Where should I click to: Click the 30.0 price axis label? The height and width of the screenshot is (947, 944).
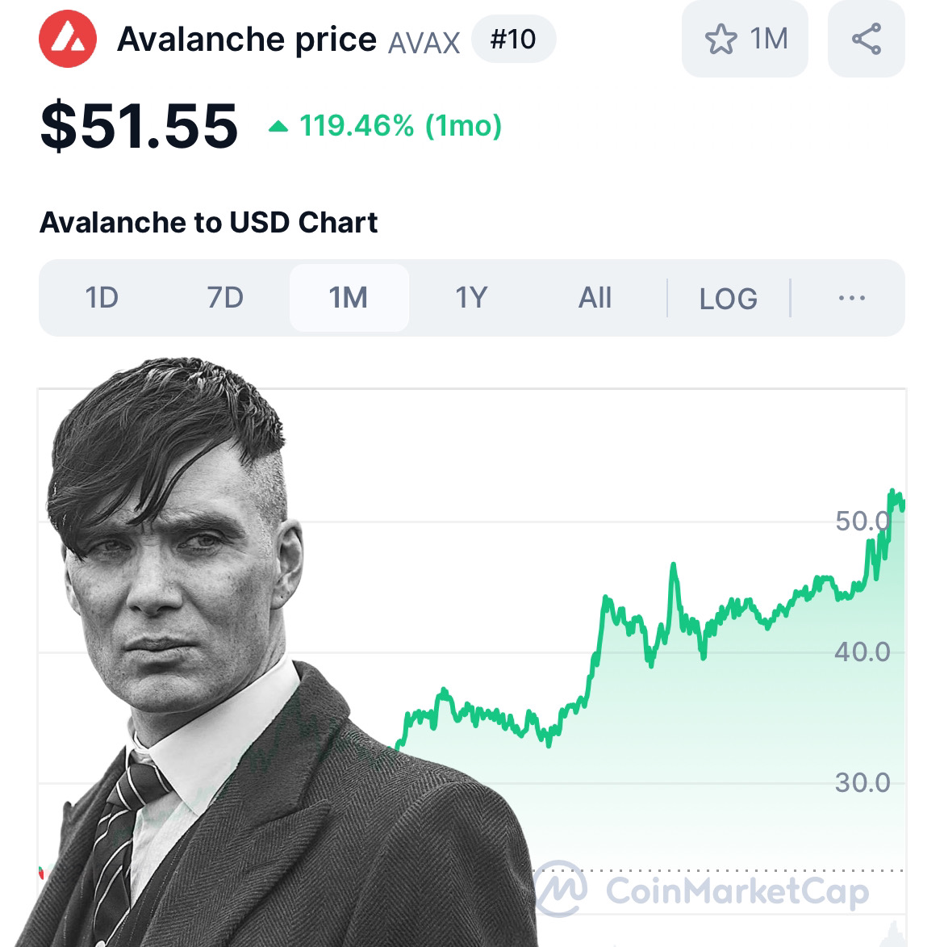862,782
